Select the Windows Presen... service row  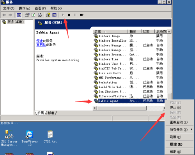pos(130,55)
